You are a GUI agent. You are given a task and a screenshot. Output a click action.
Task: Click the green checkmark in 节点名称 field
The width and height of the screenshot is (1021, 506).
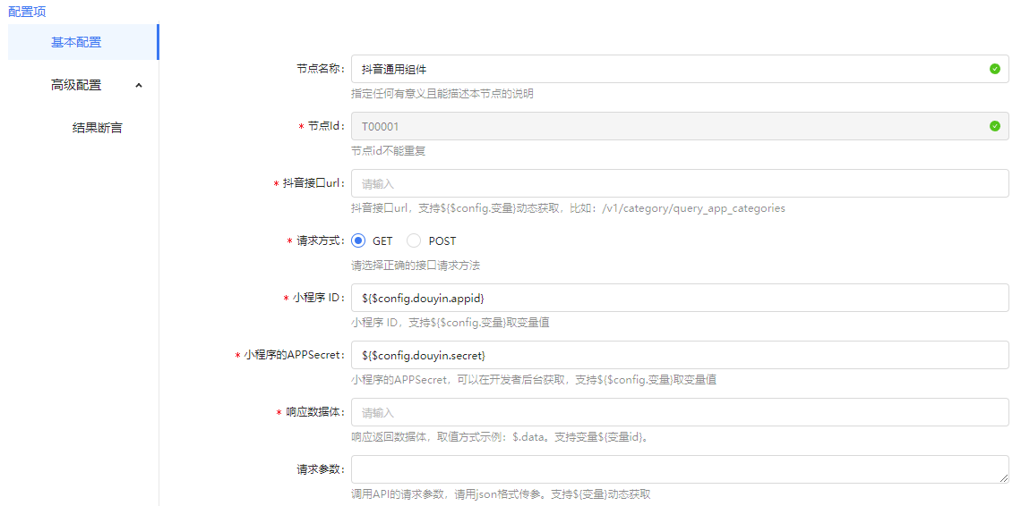click(x=994, y=69)
